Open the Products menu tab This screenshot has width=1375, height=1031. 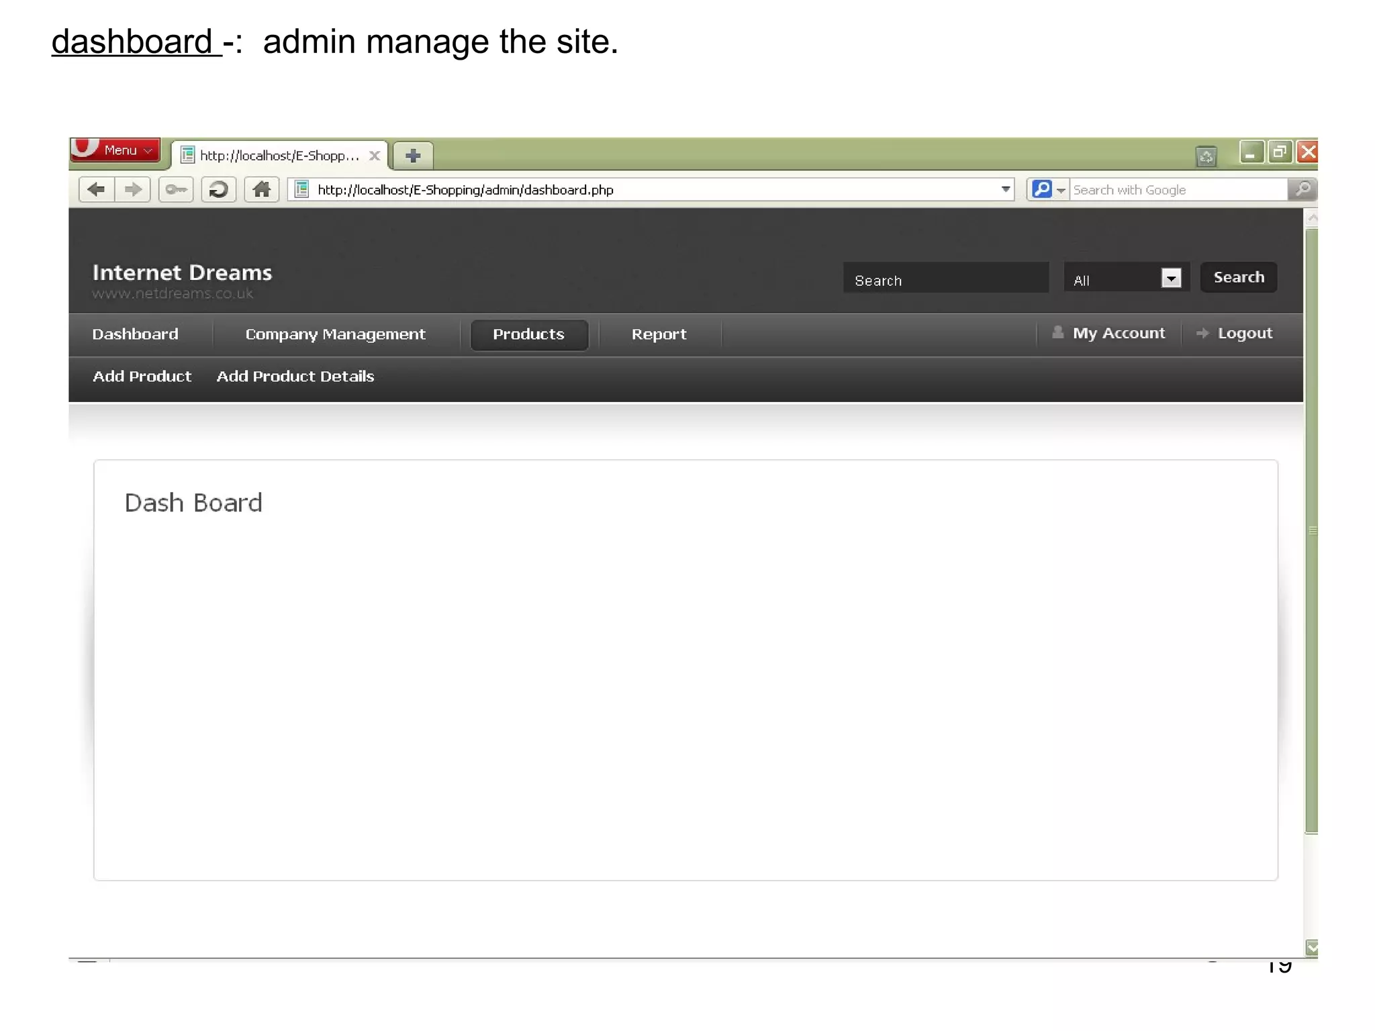528,334
